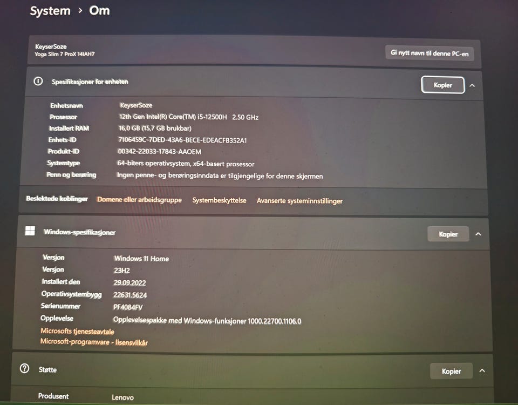Select the 23H2 version value
The width and height of the screenshot is (518, 405).
point(121,271)
